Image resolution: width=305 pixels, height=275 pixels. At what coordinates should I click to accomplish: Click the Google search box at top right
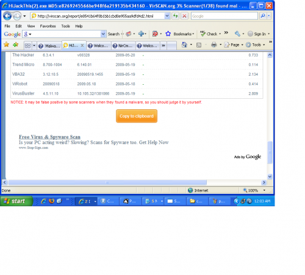pos(224,16)
